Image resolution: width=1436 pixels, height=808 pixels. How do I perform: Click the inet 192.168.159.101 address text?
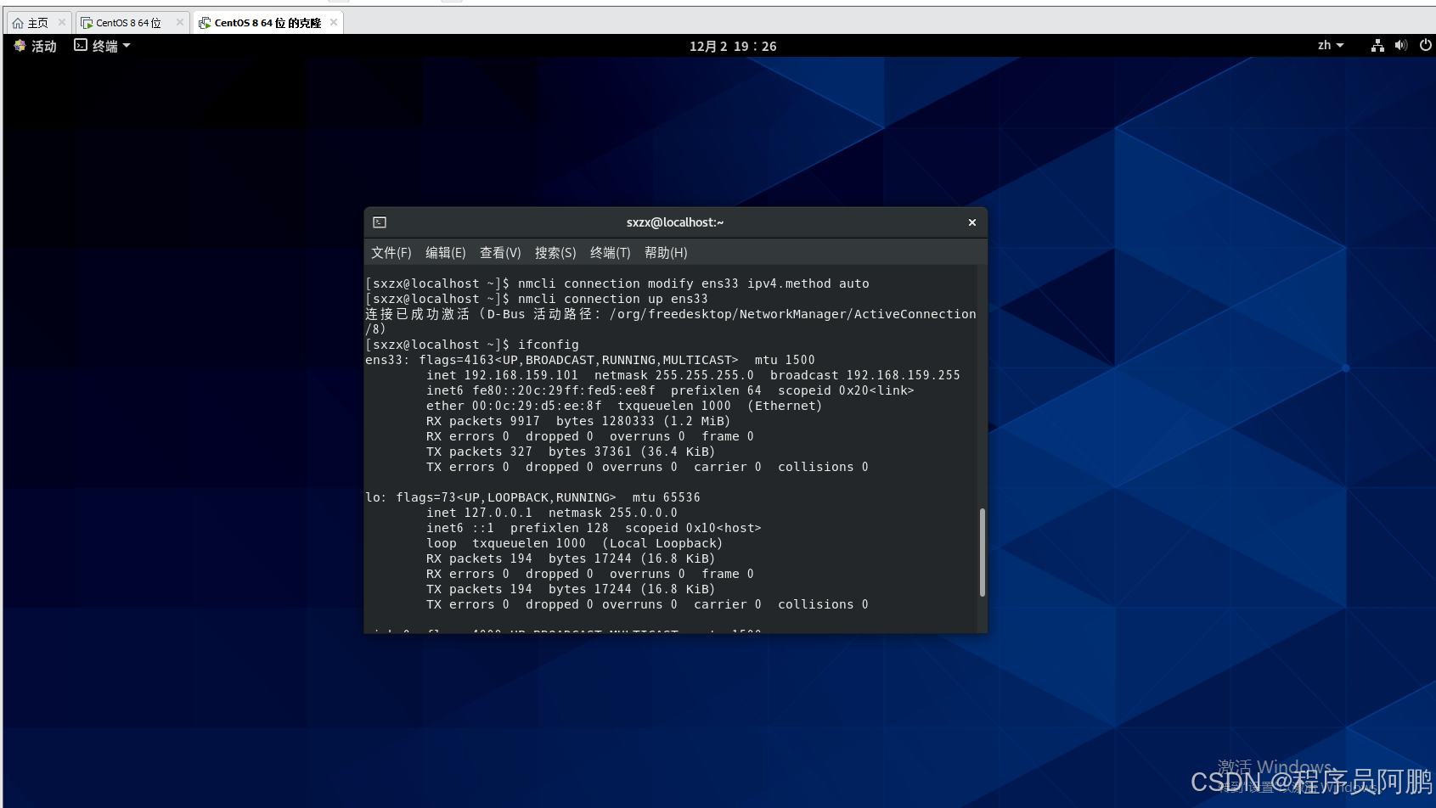tap(502, 375)
